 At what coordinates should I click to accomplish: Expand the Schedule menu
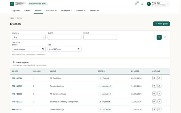pos(51,11)
